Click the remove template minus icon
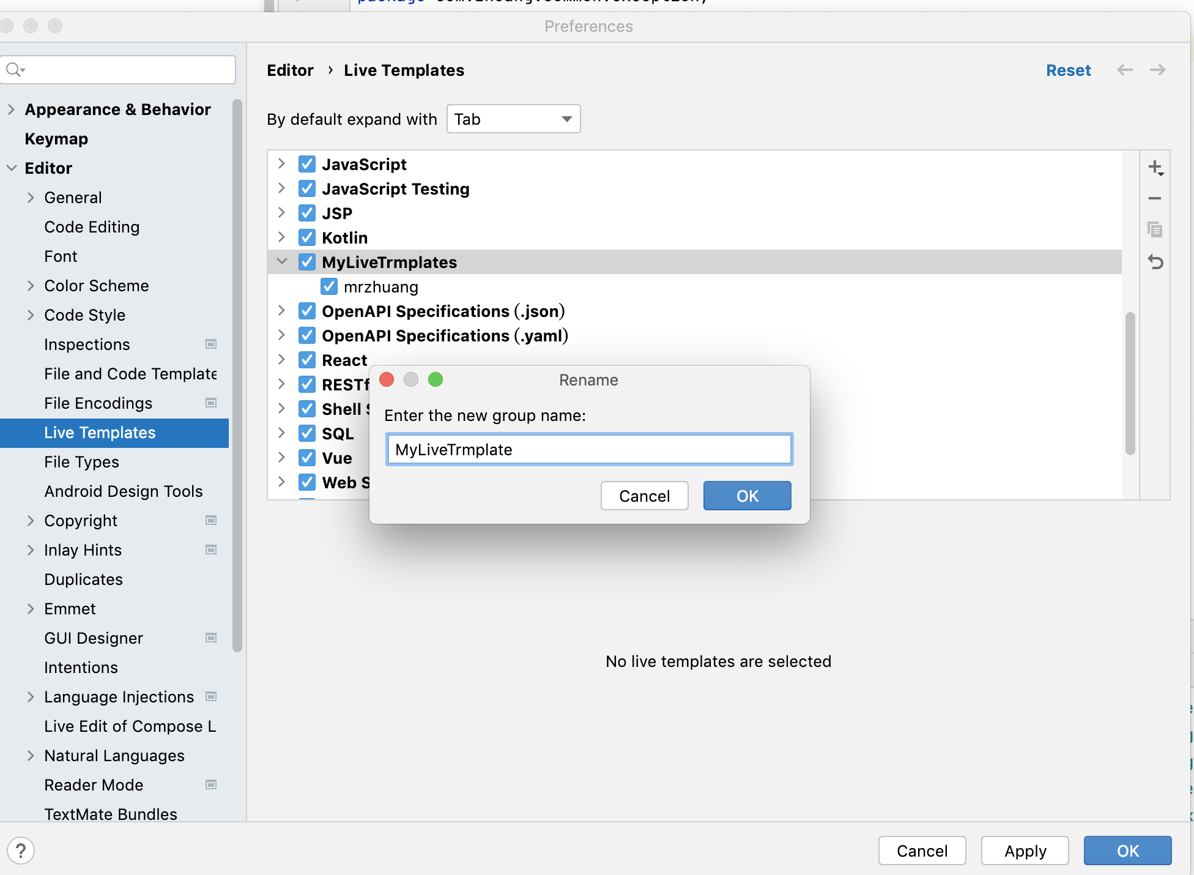 click(1155, 198)
